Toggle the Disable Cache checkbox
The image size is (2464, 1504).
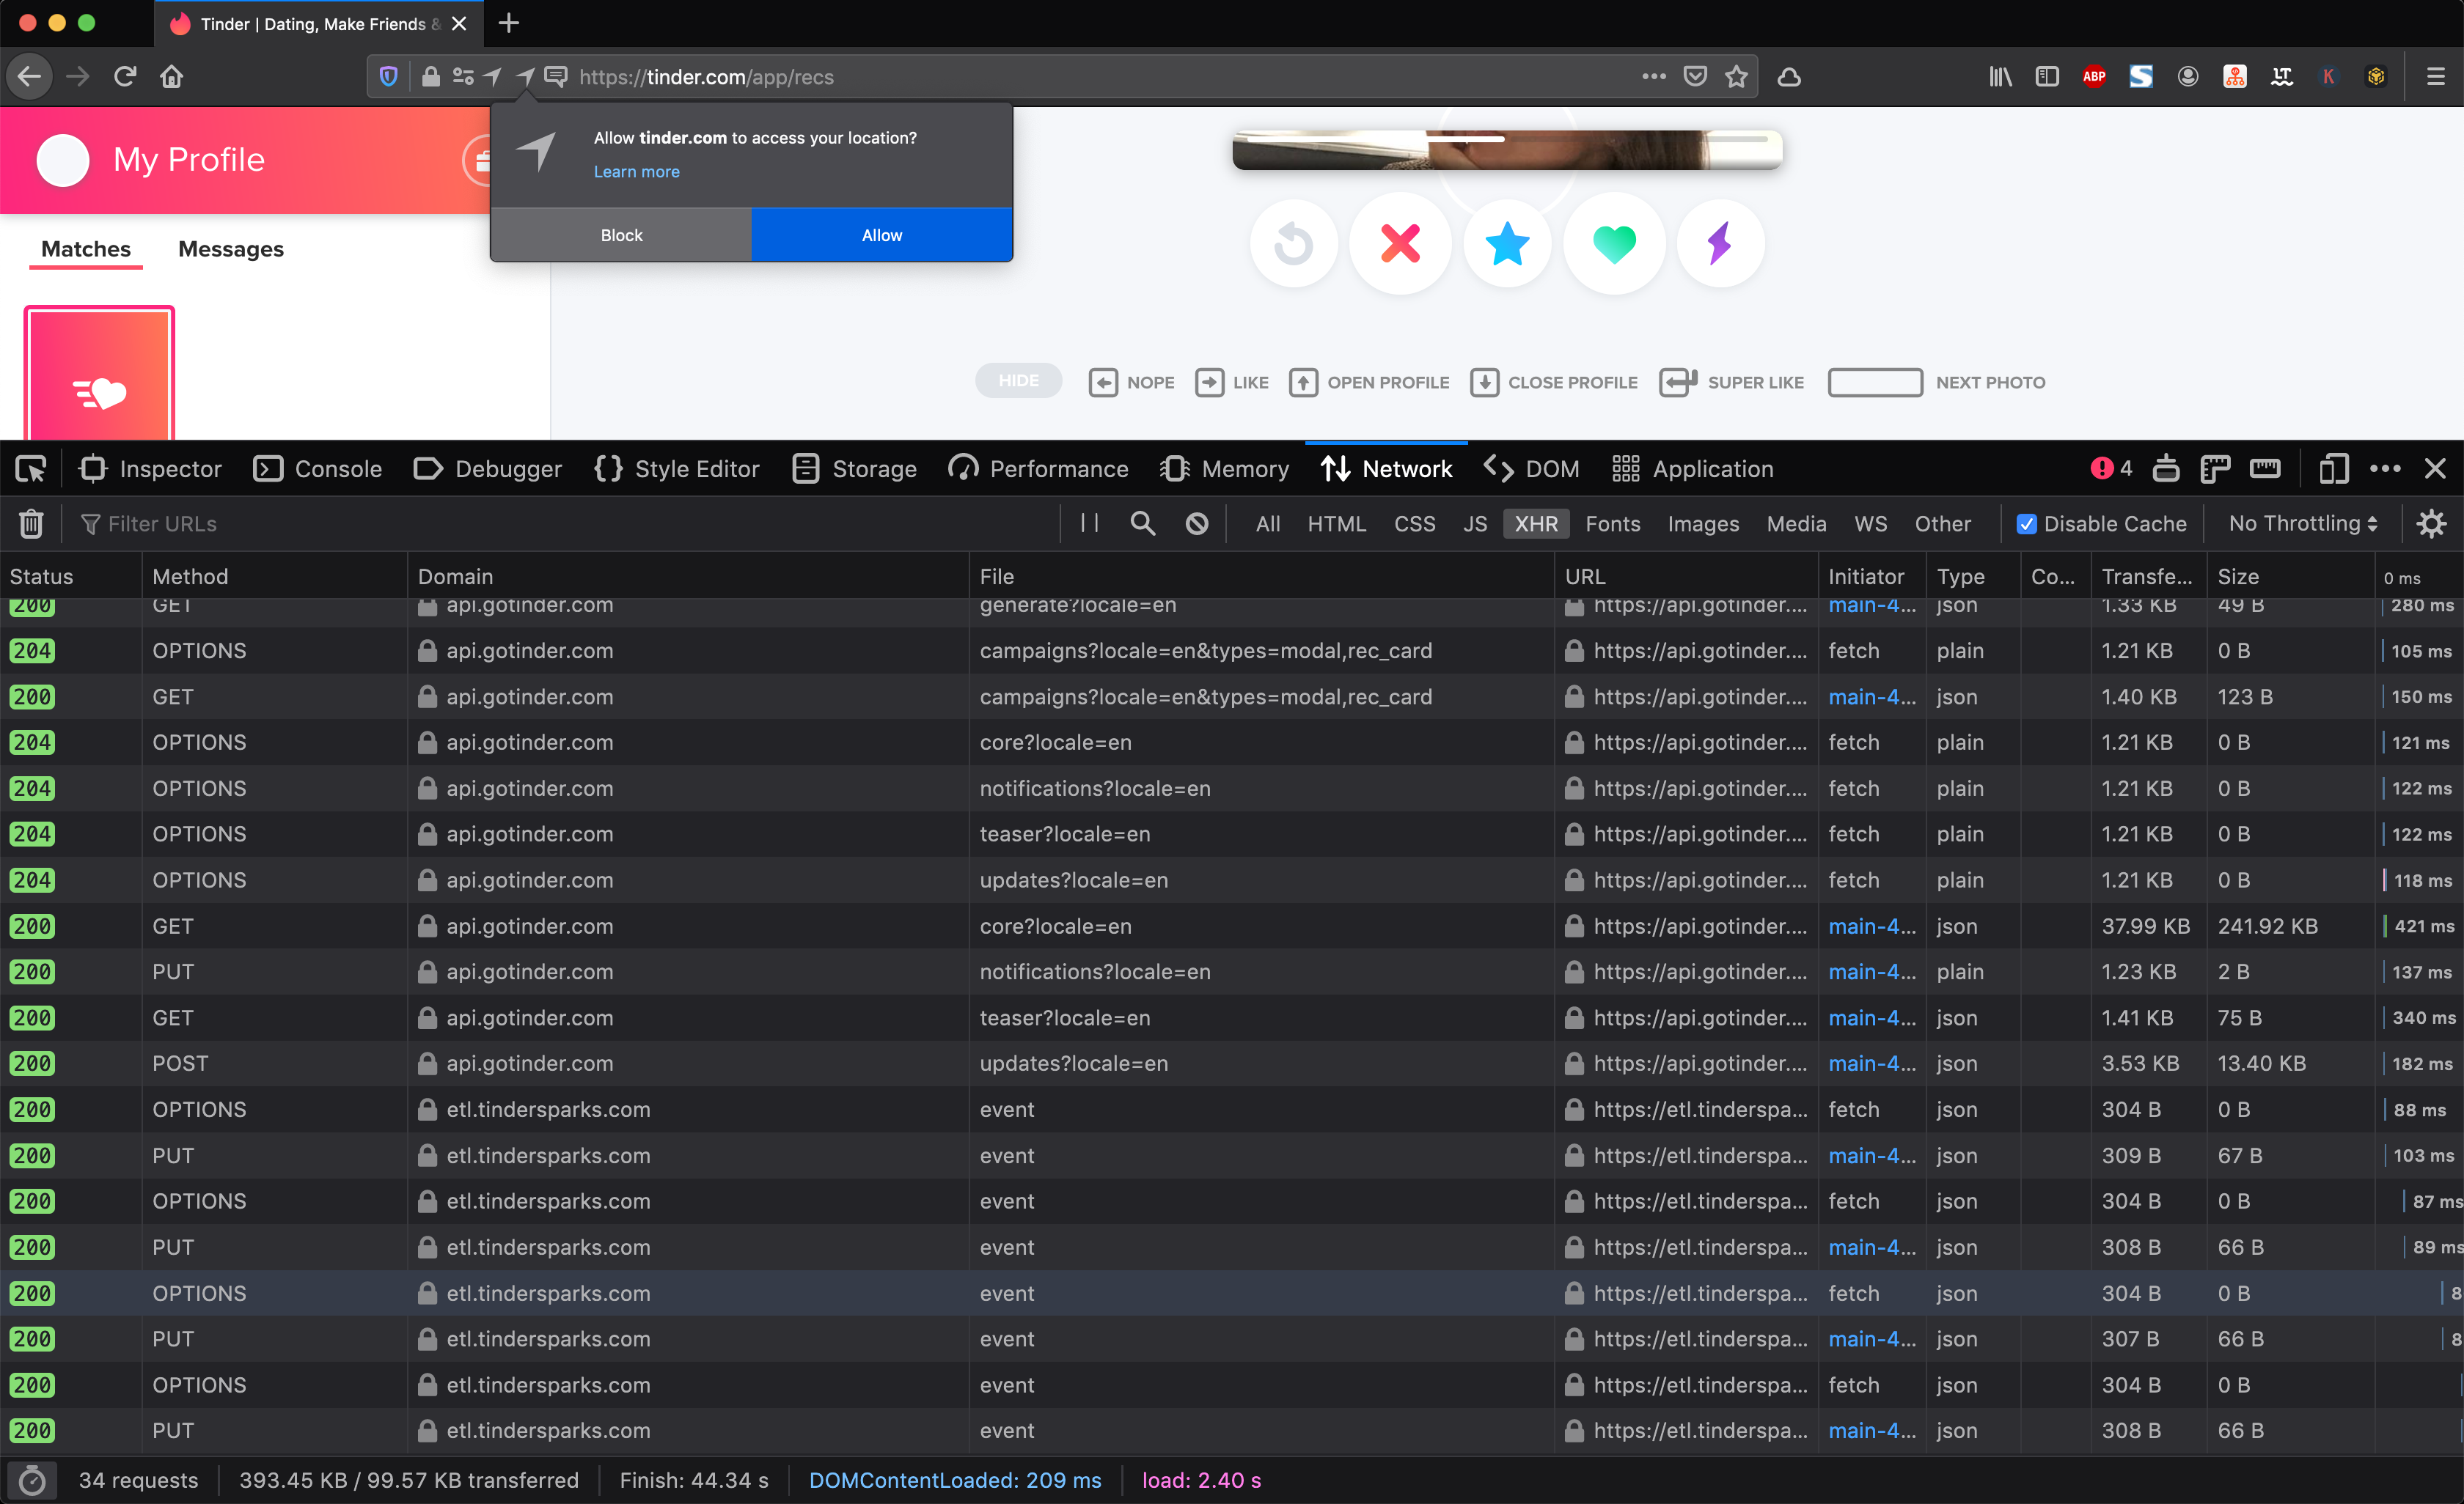(2027, 523)
